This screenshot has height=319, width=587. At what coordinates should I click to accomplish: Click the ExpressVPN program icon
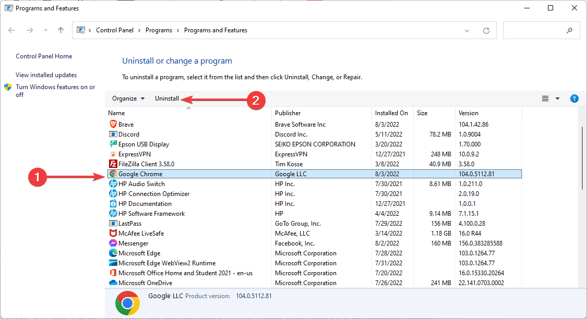[x=113, y=154]
